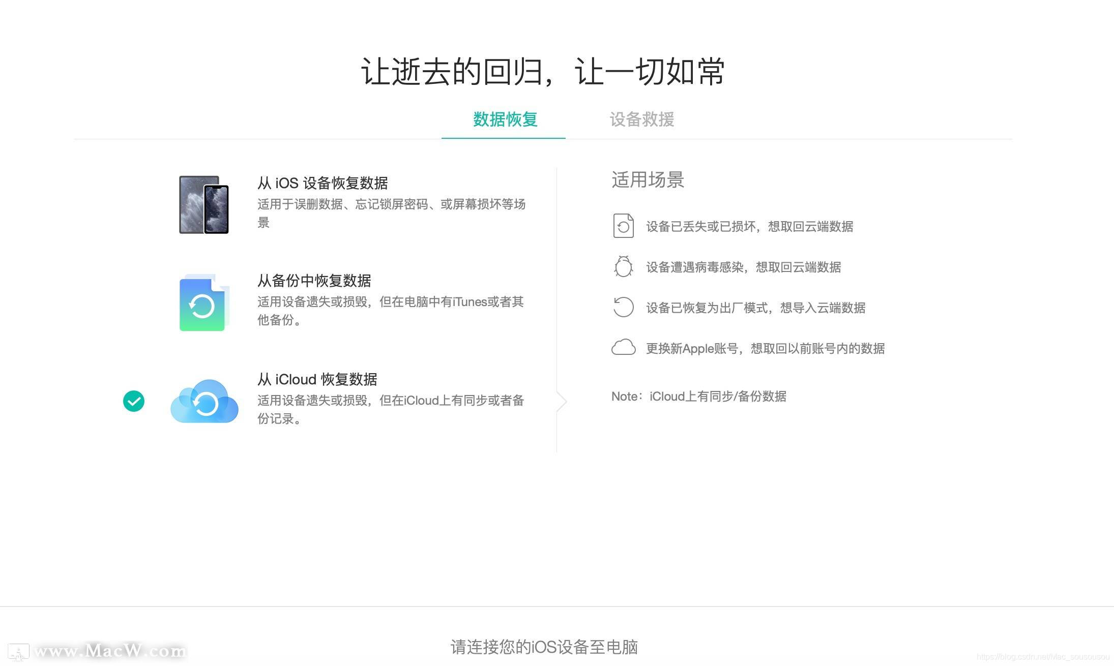The width and height of the screenshot is (1114, 666).
Task: Toggle the green checkmark beside iCloud option
Action: coord(134,401)
